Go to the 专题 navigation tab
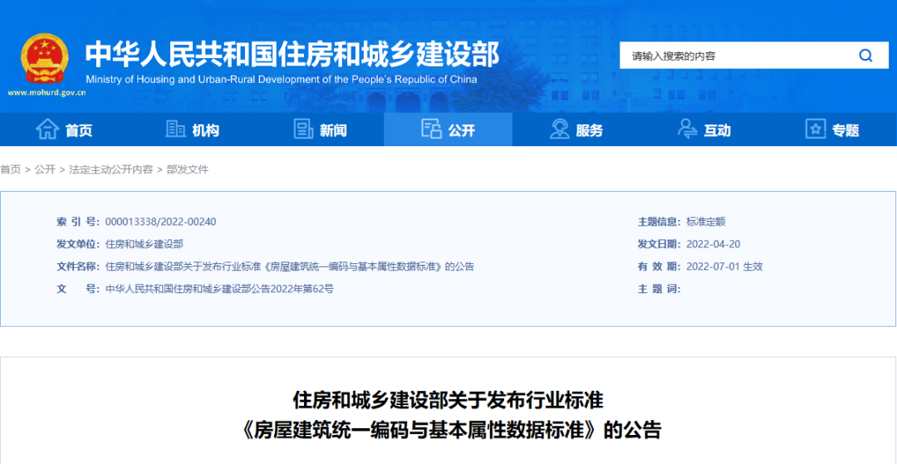The height and width of the screenshot is (464, 897). [846, 130]
